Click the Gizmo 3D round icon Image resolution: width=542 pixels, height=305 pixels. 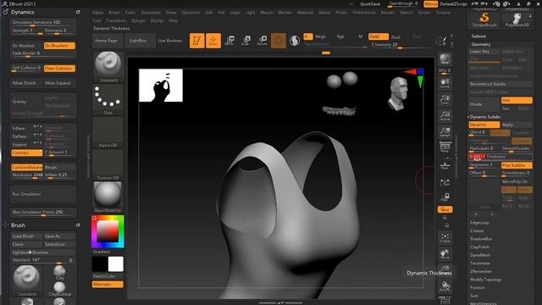pyautogui.click(x=279, y=41)
